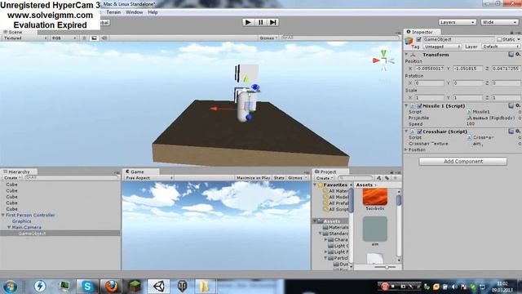Toggle Maximize on Play

click(x=253, y=178)
